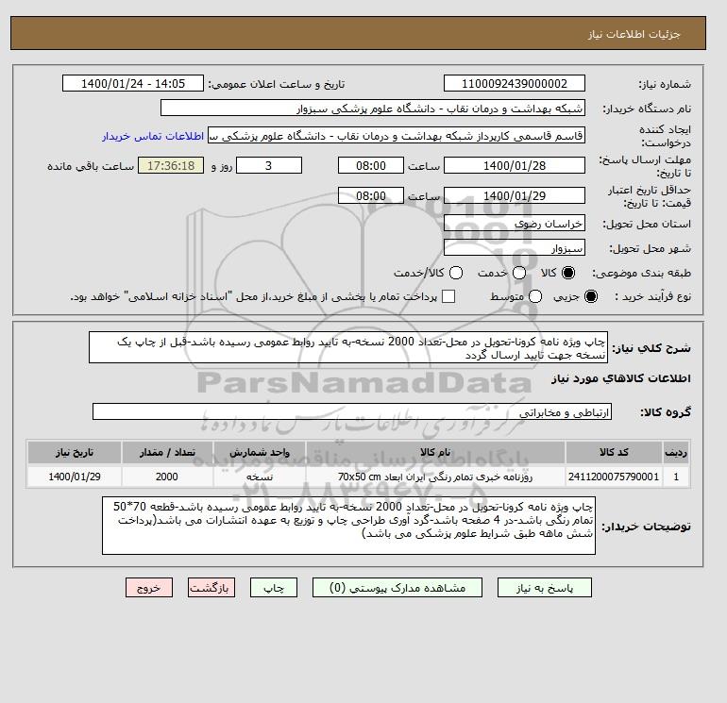Click the اطلاعات کالاهای مورد نیاز section title

click(x=621, y=378)
